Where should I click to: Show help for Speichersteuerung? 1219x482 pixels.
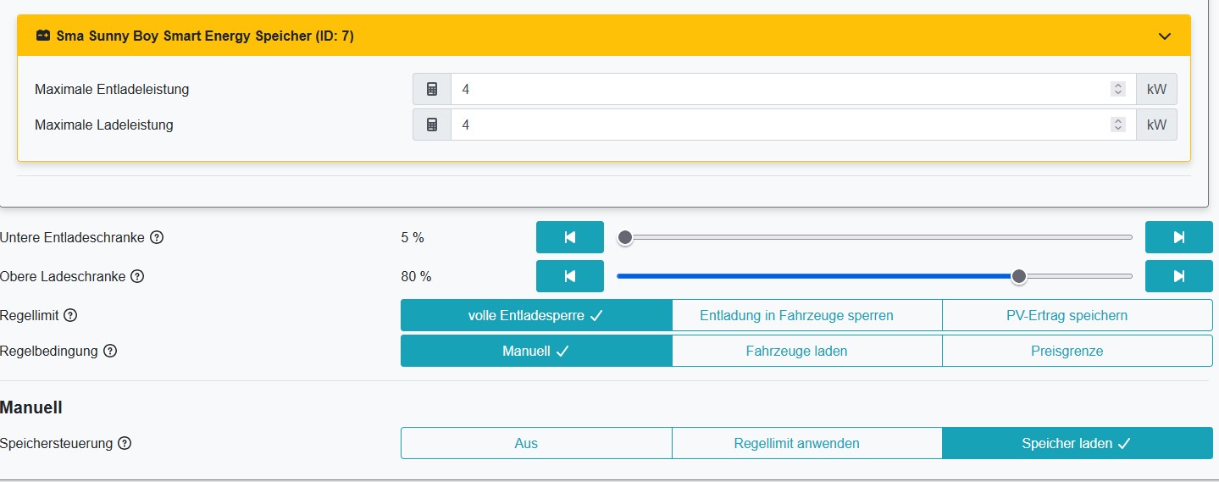(125, 443)
